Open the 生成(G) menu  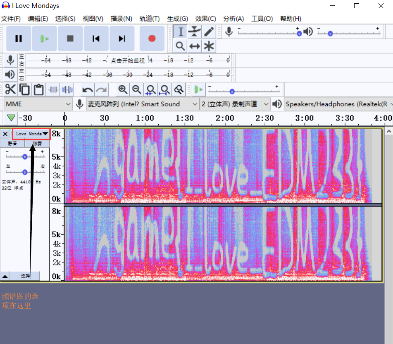[x=177, y=19]
